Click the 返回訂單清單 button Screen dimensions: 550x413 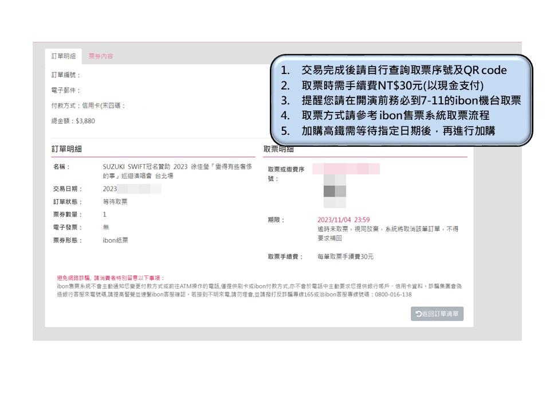tap(437, 314)
